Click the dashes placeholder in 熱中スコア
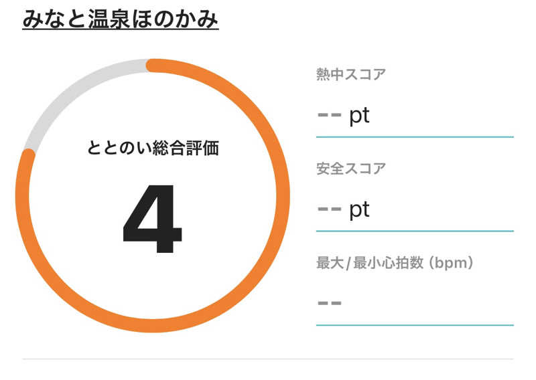The width and height of the screenshot is (536, 380). (x=329, y=116)
